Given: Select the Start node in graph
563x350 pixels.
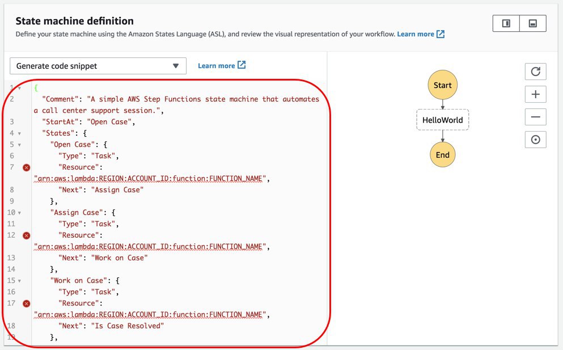Looking at the screenshot, I should pyautogui.click(x=442, y=85).
